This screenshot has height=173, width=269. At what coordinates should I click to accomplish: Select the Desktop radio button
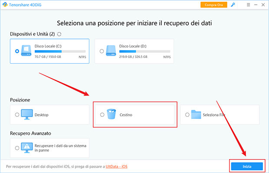click(x=17, y=115)
